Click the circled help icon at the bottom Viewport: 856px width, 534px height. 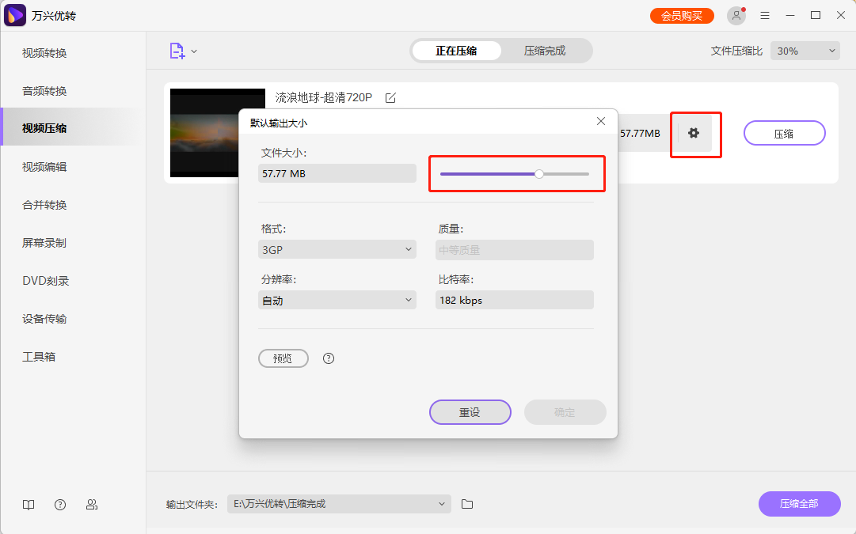[x=59, y=504]
